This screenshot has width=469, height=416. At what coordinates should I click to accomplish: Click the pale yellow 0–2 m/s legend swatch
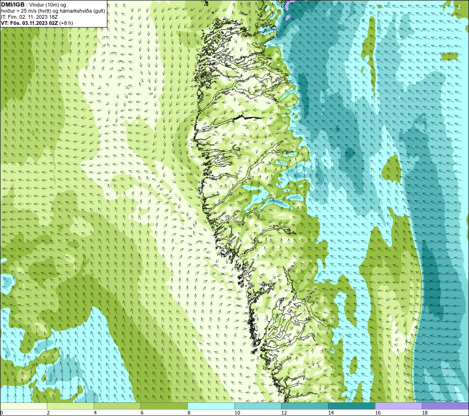pyautogui.click(x=23, y=406)
